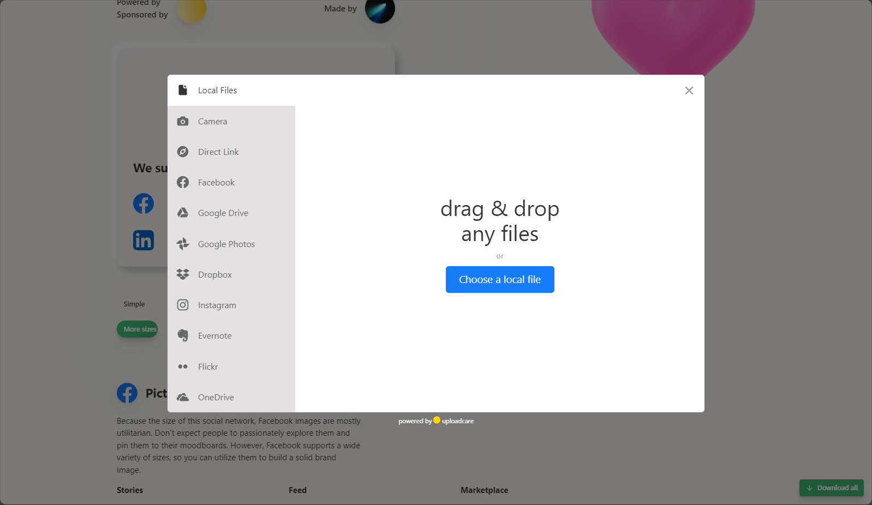Image resolution: width=872 pixels, height=505 pixels.
Task: Click the Google Photos pinwheel icon
Action: (x=183, y=244)
